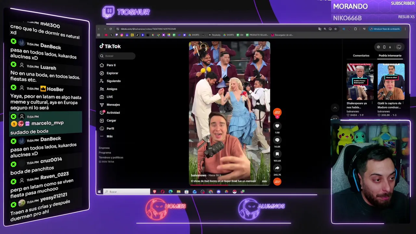Click the balvanews username on the video

(199, 175)
